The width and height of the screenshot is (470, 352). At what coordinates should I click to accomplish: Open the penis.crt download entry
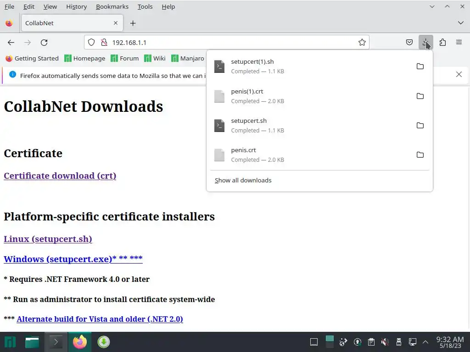[310, 154]
